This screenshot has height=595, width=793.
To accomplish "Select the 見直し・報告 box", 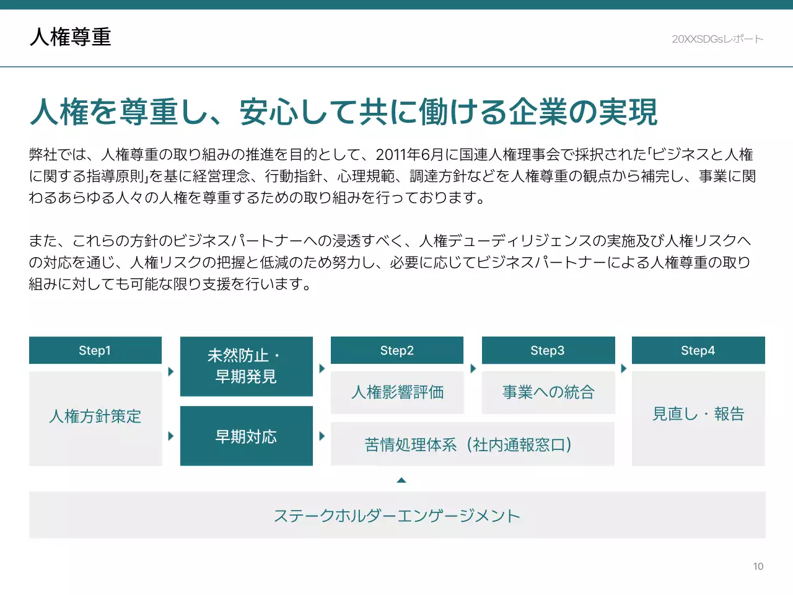I will [698, 414].
